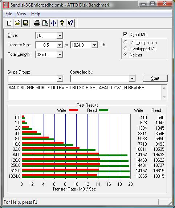Click the description box down scroll arrow

point(164,97)
